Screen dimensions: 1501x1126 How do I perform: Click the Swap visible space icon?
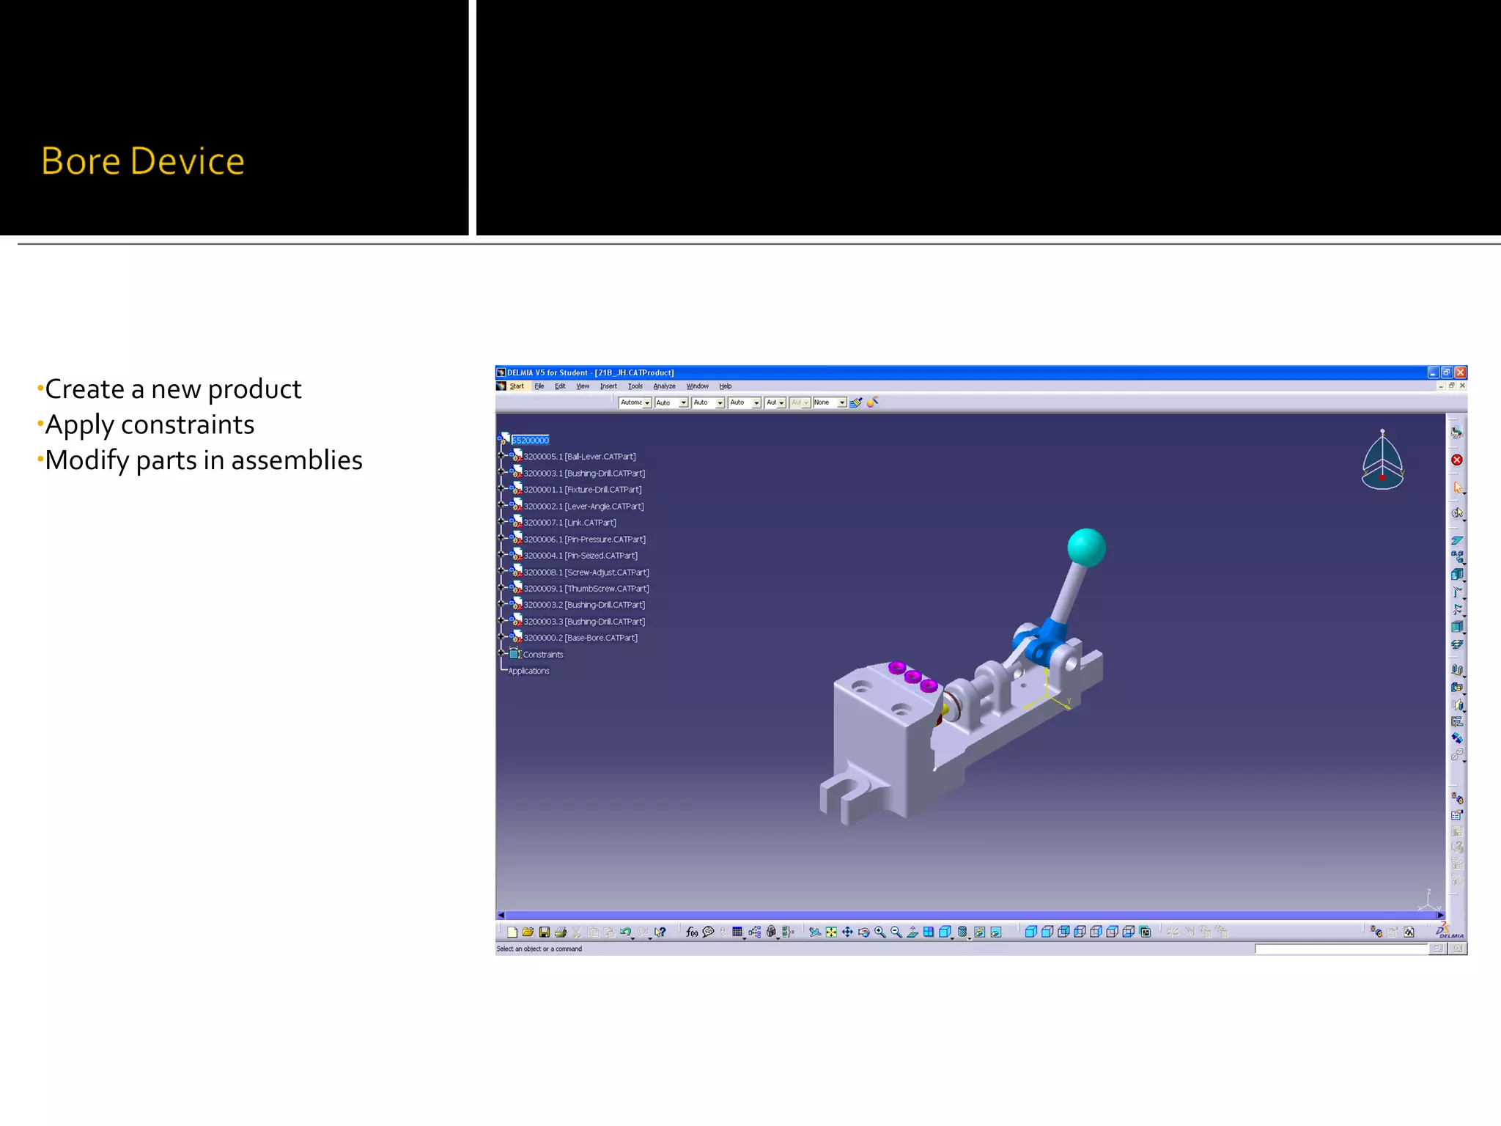995,932
